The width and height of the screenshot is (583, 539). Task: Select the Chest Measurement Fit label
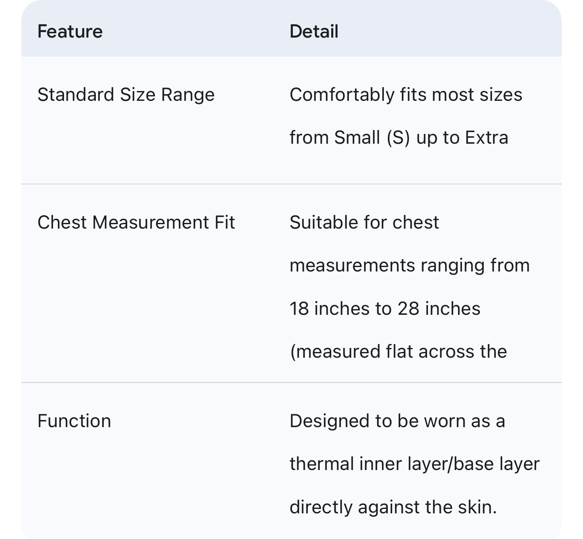tap(136, 222)
